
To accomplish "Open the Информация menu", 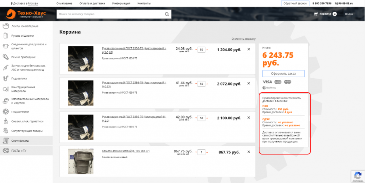I will (x=121, y=3).
